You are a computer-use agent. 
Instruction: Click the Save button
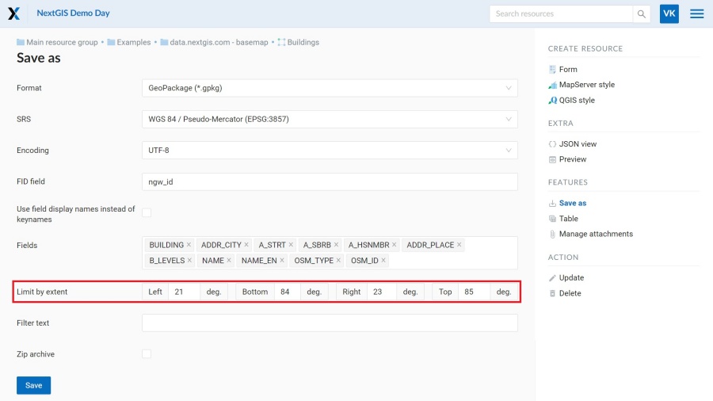[x=33, y=385]
